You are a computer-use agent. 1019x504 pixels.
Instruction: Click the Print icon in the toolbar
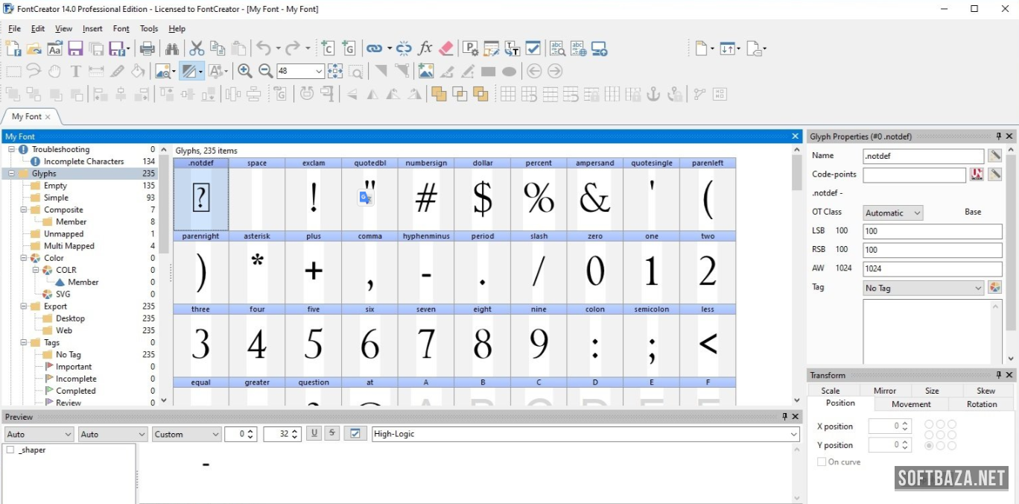[147, 48]
